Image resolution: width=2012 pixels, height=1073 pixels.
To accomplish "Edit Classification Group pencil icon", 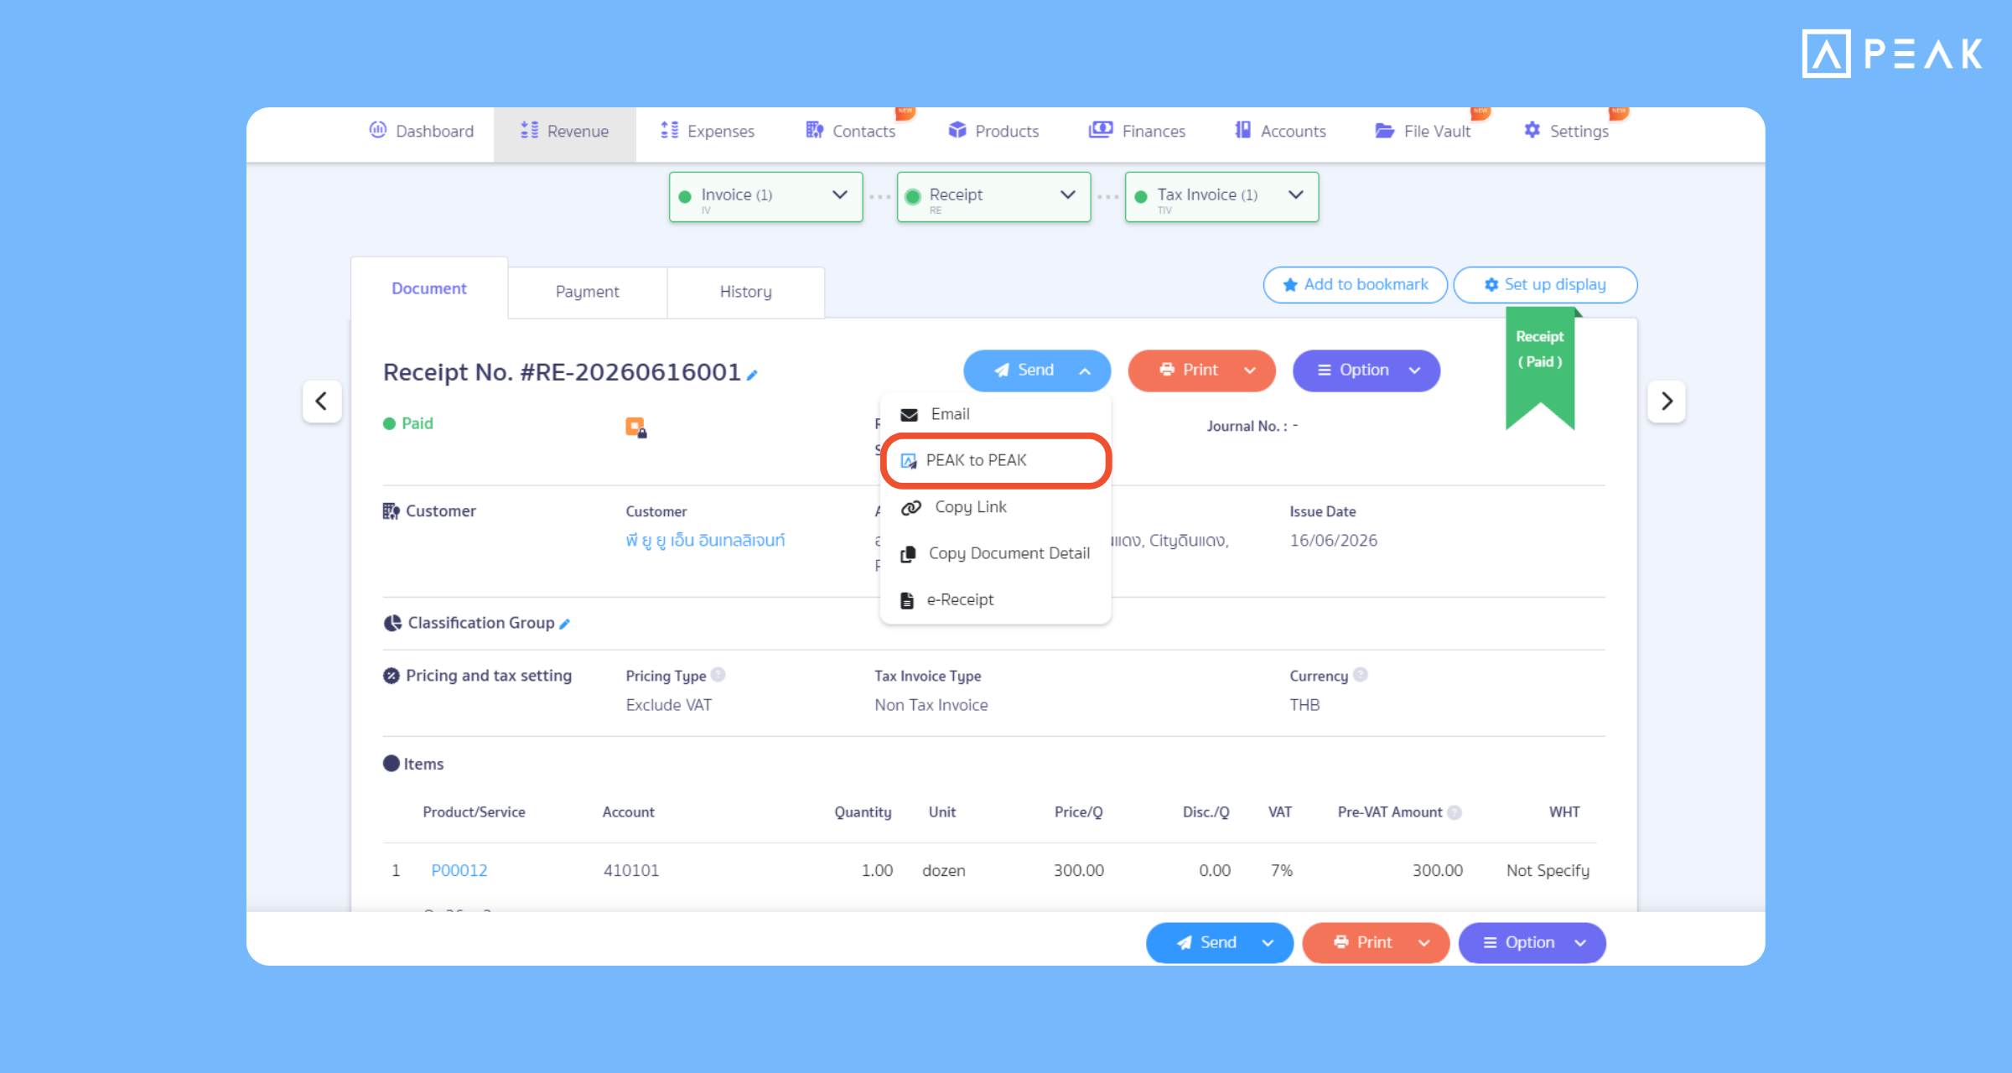I will coord(565,624).
